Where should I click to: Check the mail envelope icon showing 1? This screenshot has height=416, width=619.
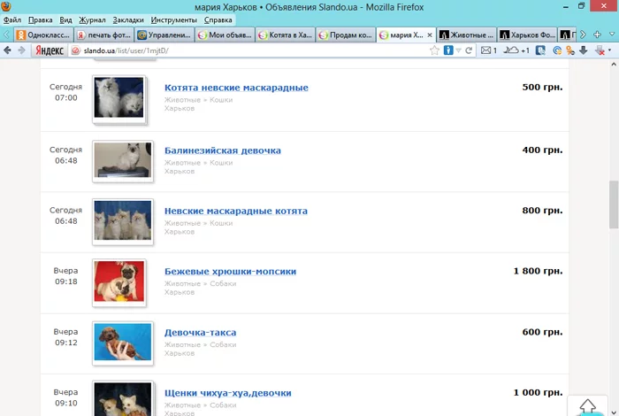pyautogui.click(x=489, y=50)
